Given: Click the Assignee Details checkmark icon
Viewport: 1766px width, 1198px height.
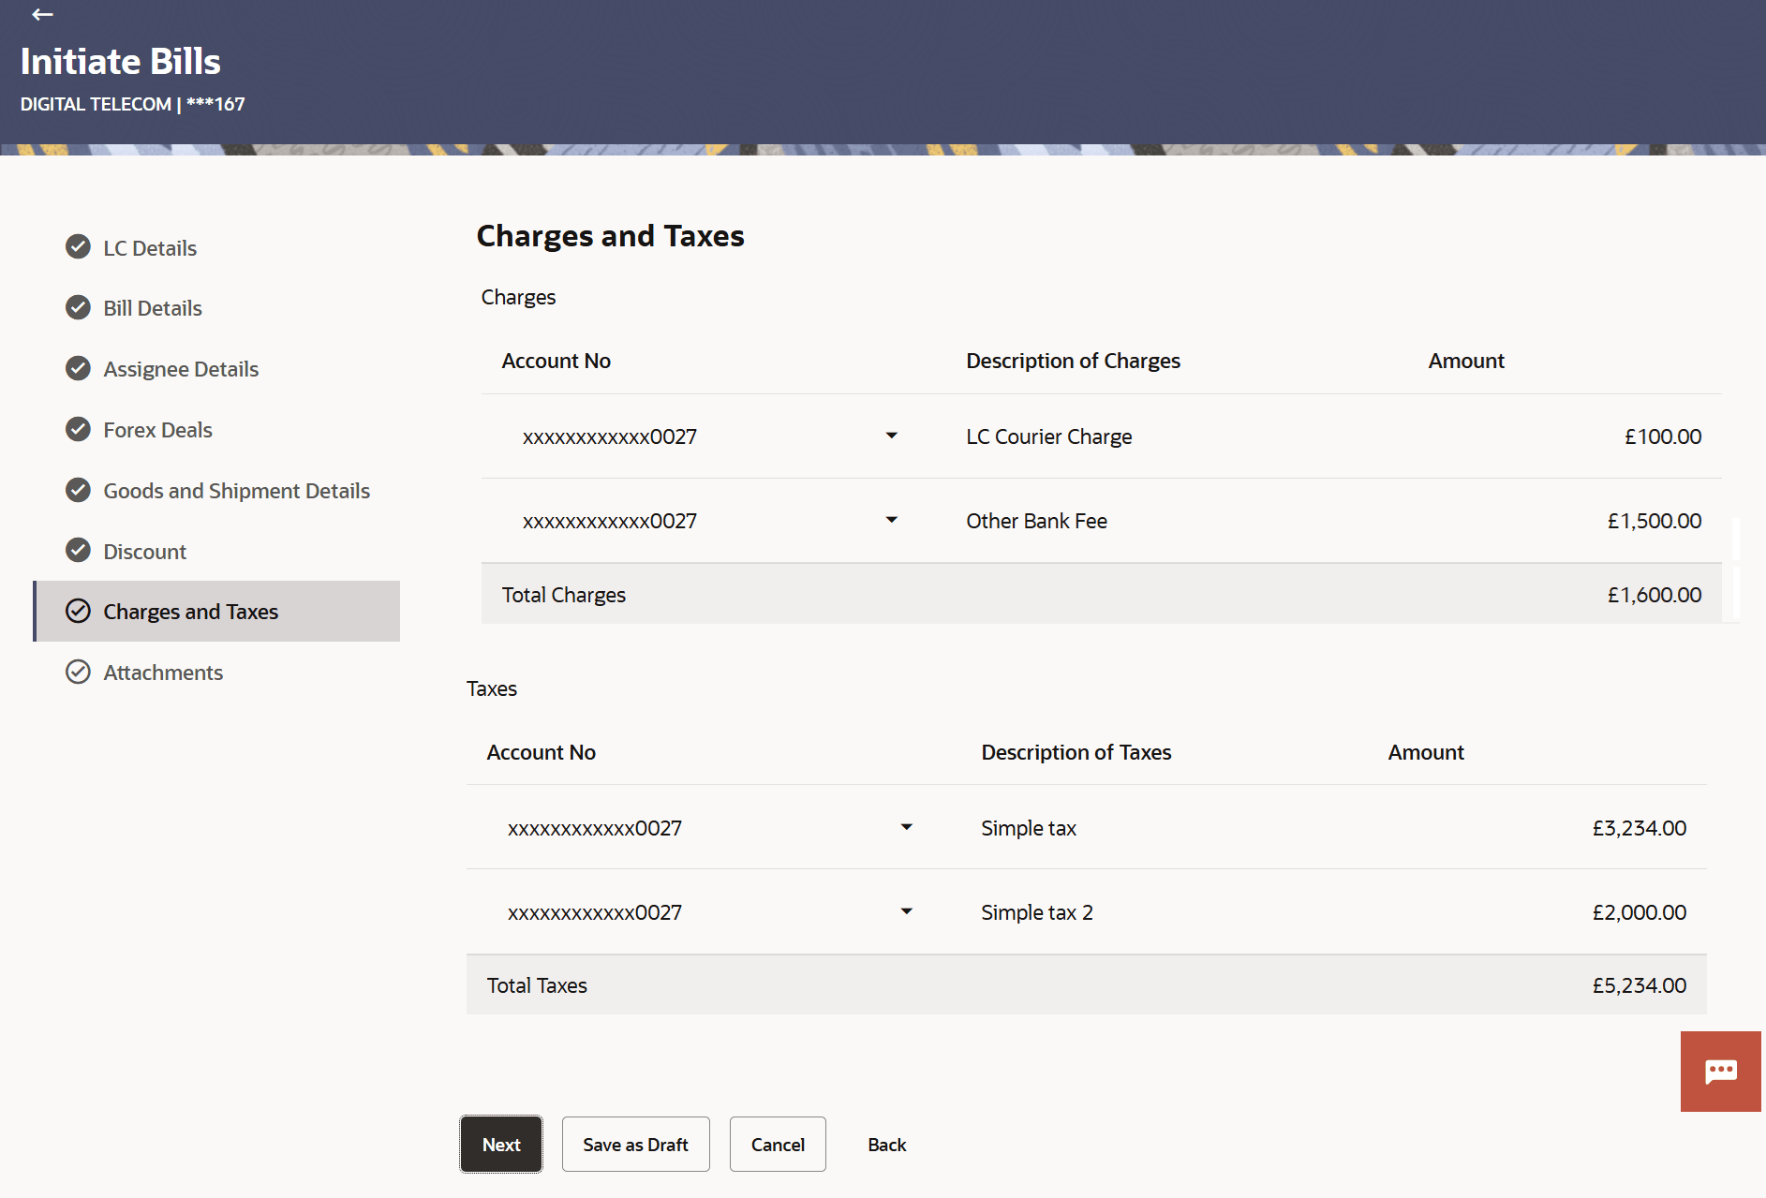Looking at the screenshot, I should [79, 369].
